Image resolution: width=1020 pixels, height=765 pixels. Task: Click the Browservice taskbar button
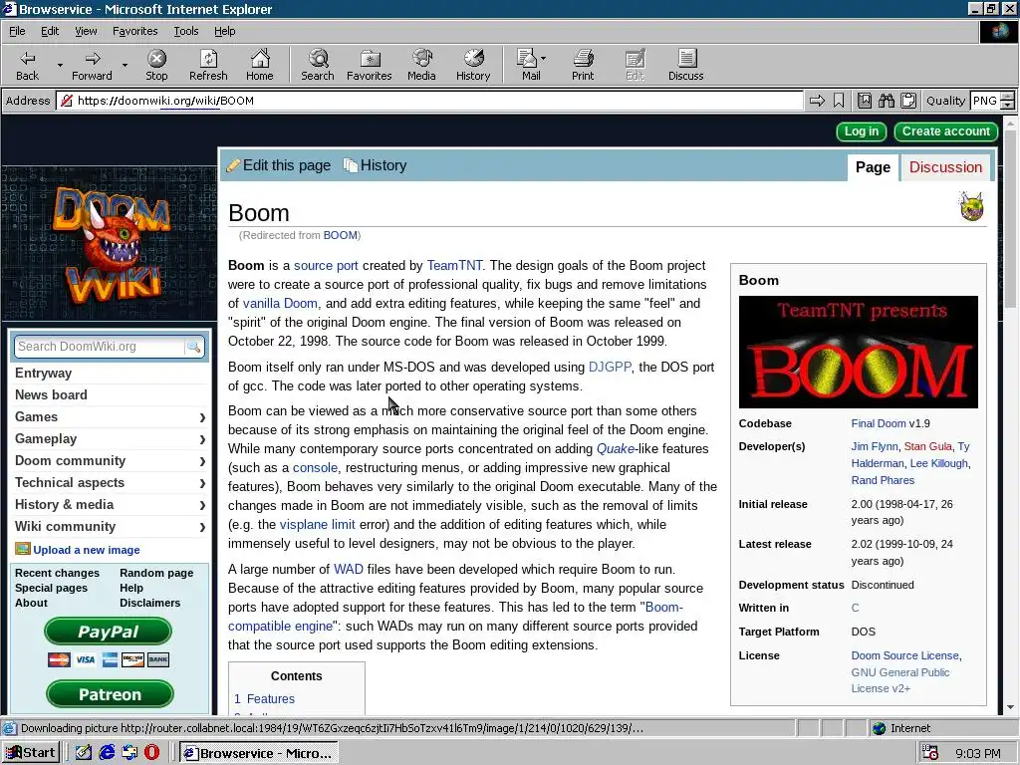point(258,753)
